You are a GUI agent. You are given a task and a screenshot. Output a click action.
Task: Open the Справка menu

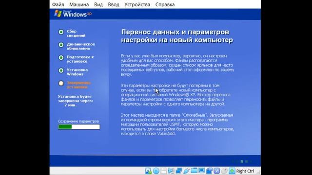point(165,4)
